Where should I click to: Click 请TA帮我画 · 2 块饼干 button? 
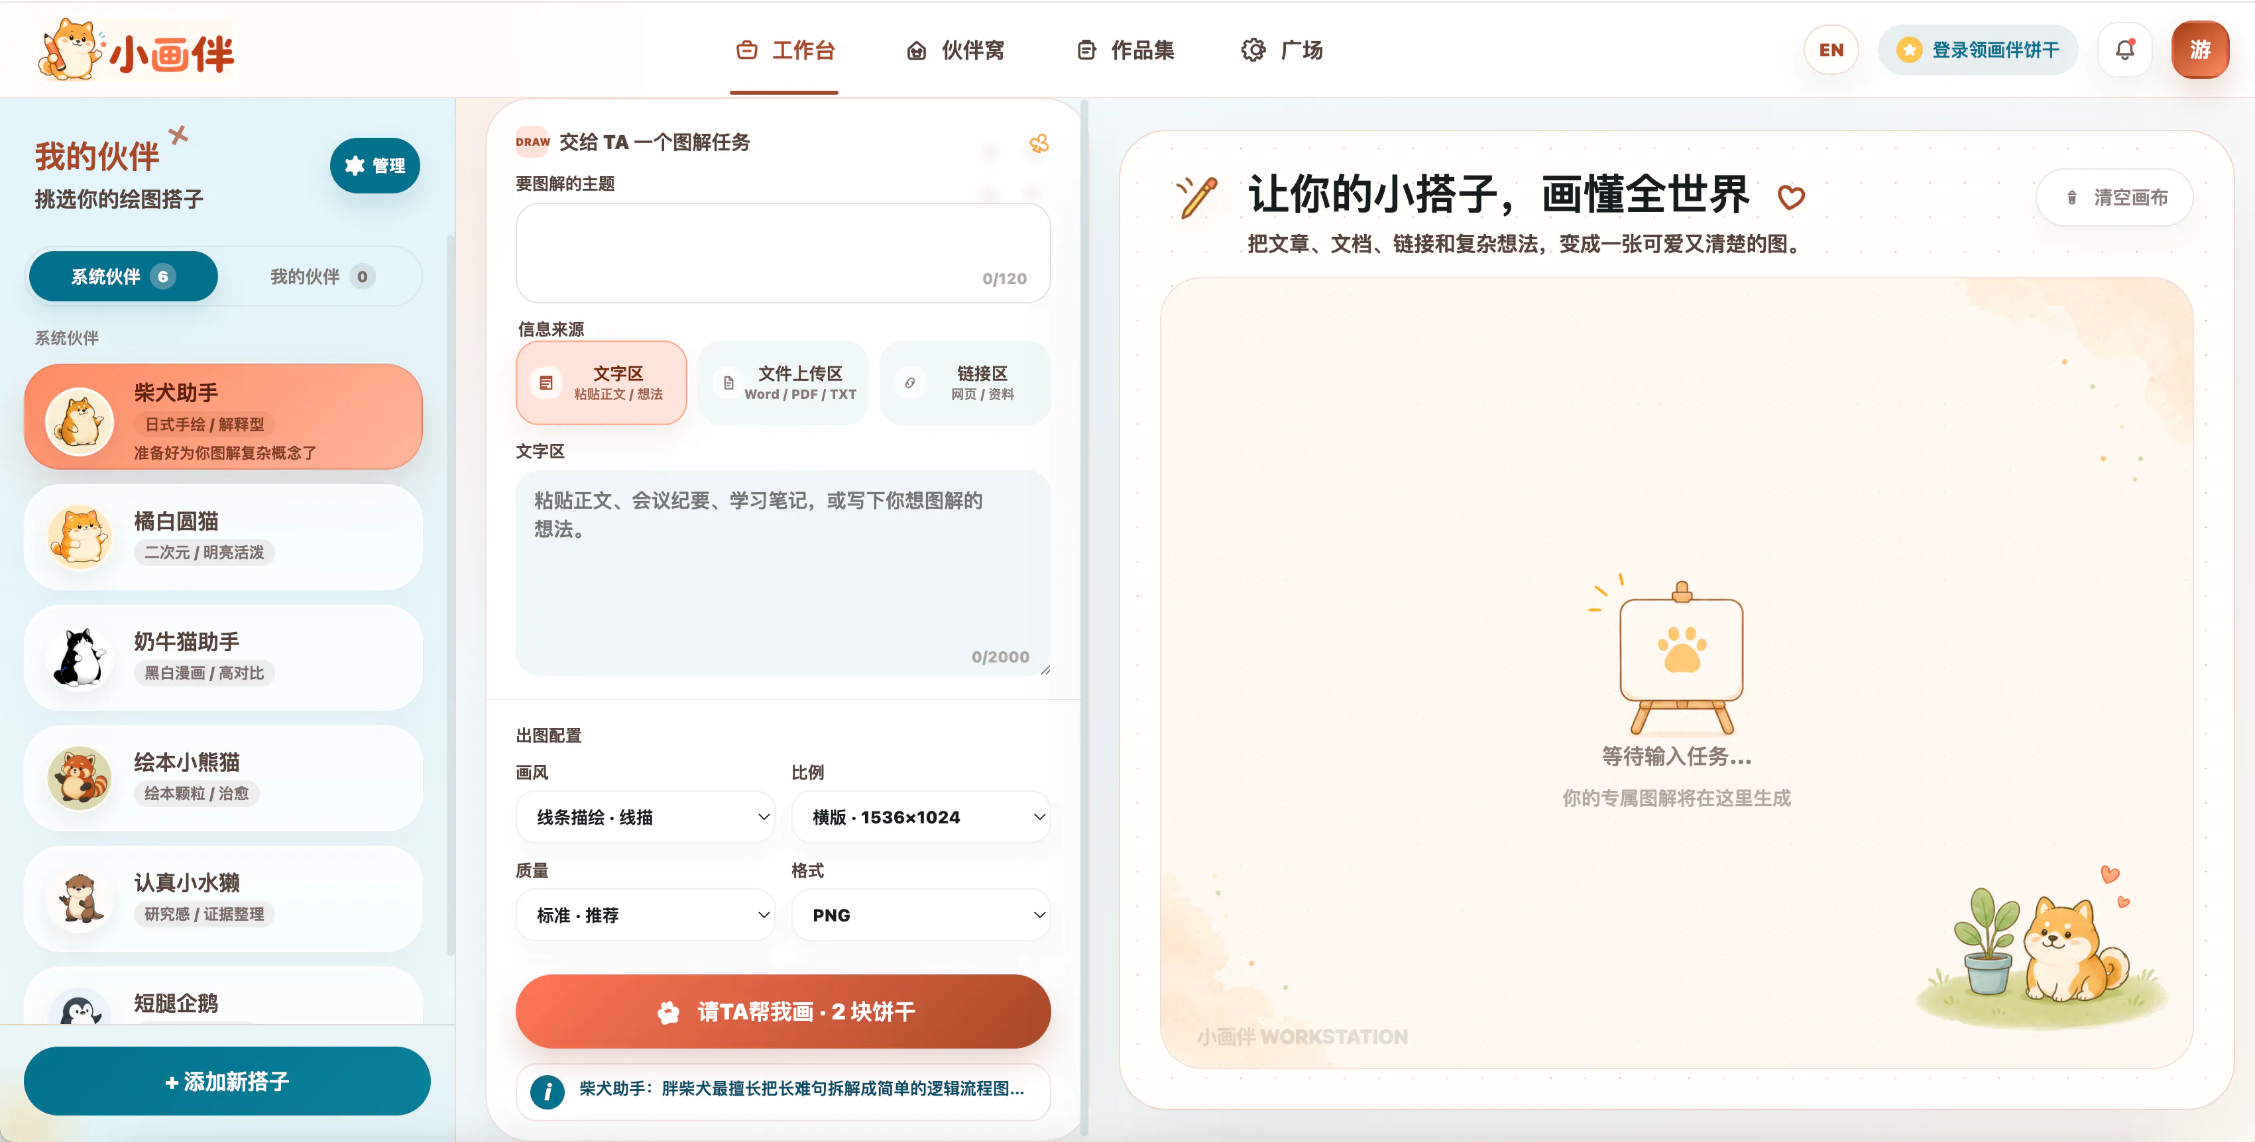pyautogui.click(x=783, y=1011)
